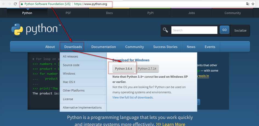Viewport: 259px width, 126px height.
Task: Switch to the Docs top tab
Action: point(109,13)
